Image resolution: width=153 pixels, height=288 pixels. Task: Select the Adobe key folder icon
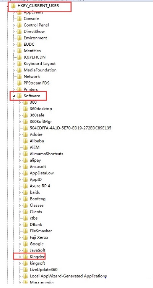click(x=26, y=134)
